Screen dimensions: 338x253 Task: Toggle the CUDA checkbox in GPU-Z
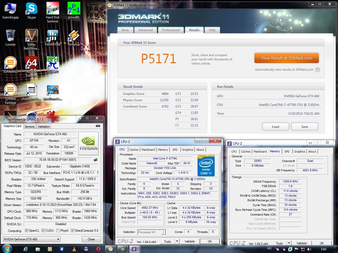[x=43, y=231]
